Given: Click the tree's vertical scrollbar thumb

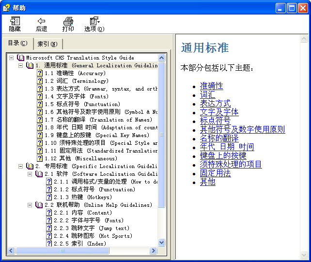Looking at the screenshot, I should [162, 135].
